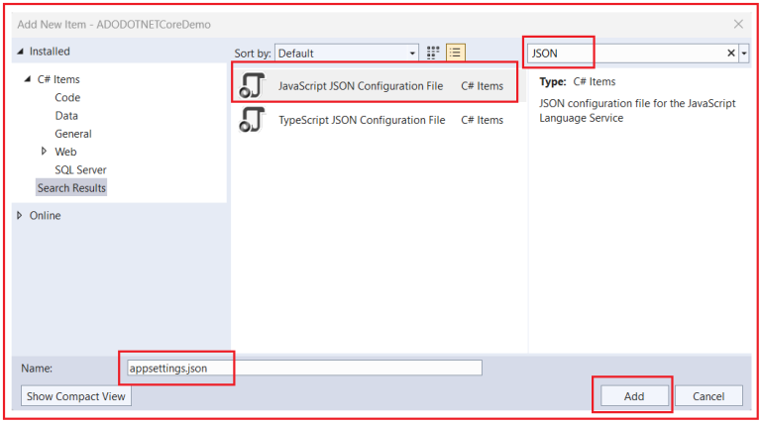This screenshot has width=761, height=422.
Task: Expand the Web tree node
Action: [44, 152]
